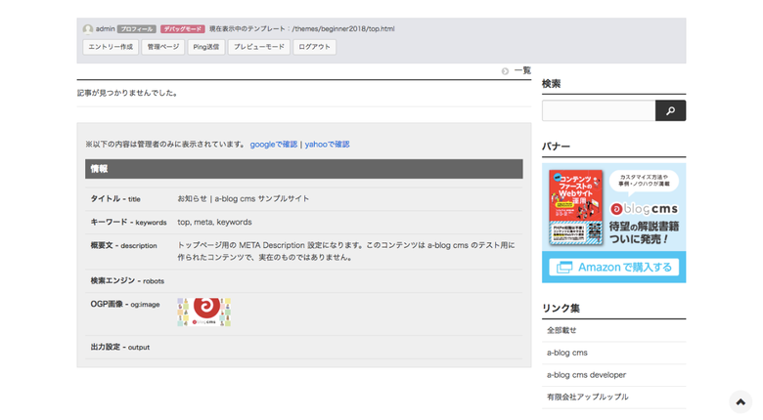The image size is (763, 420).
Task: Click the OGP image thumbnail
Action: click(x=203, y=312)
